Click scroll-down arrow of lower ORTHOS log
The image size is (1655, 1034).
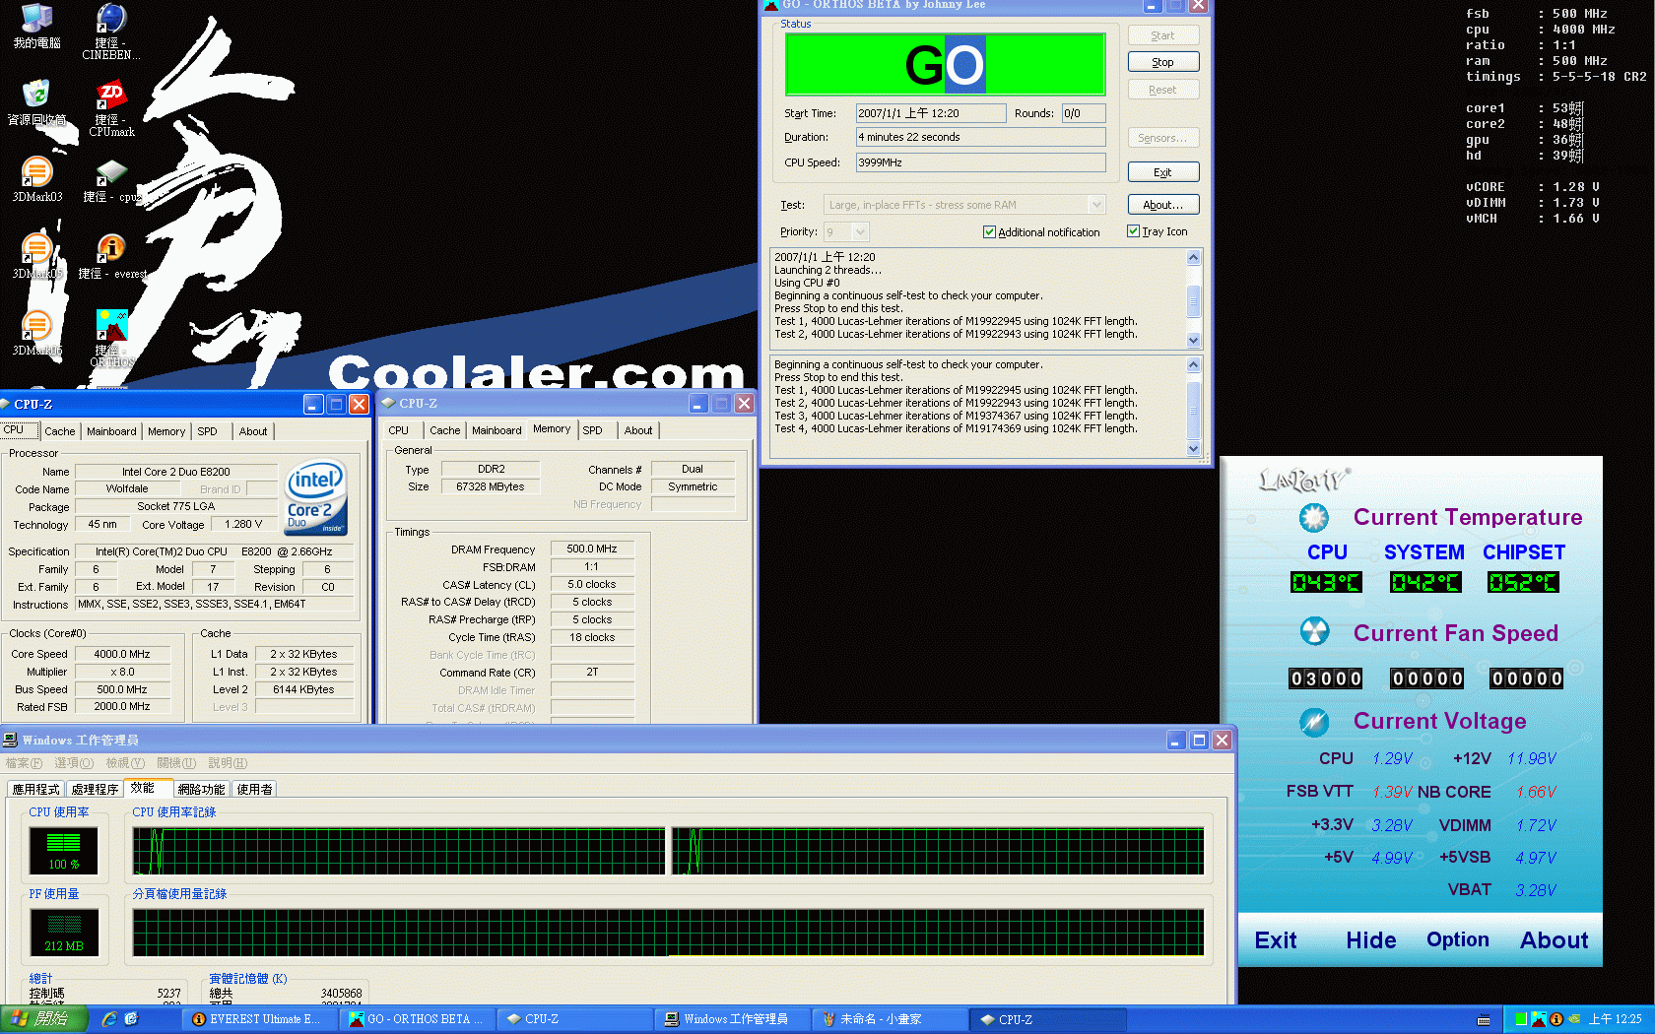(x=1193, y=449)
